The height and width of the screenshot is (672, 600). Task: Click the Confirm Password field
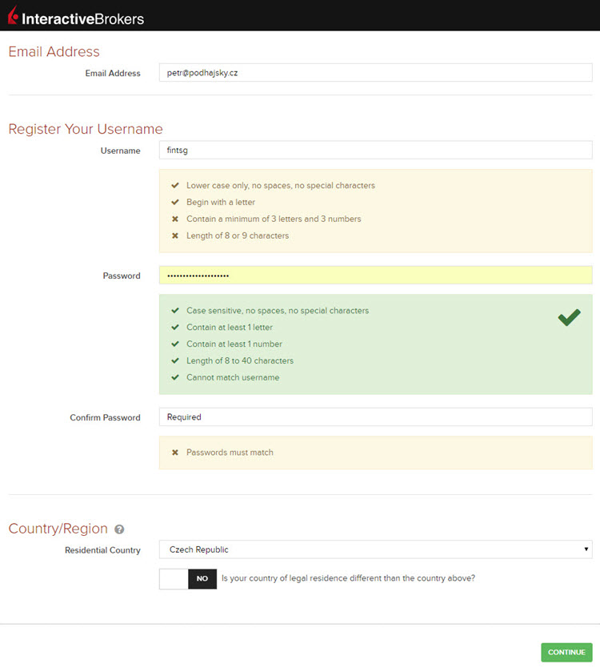point(374,417)
